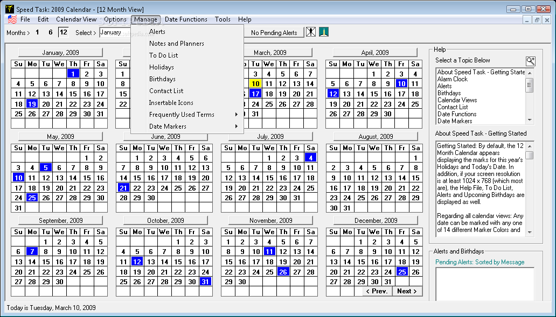
Task: Select About Speed Task help topic
Action: coord(481,72)
